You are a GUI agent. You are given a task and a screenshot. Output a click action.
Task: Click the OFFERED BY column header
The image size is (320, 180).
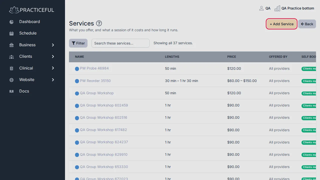click(x=278, y=57)
